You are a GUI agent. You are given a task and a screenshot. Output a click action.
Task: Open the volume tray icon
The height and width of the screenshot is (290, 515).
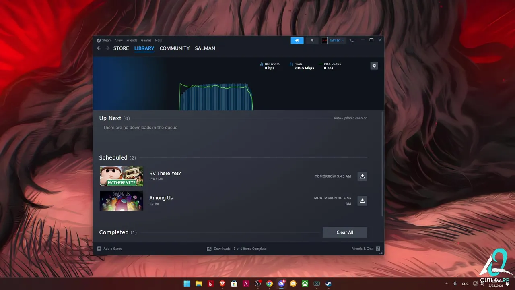(x=482, y=284)
